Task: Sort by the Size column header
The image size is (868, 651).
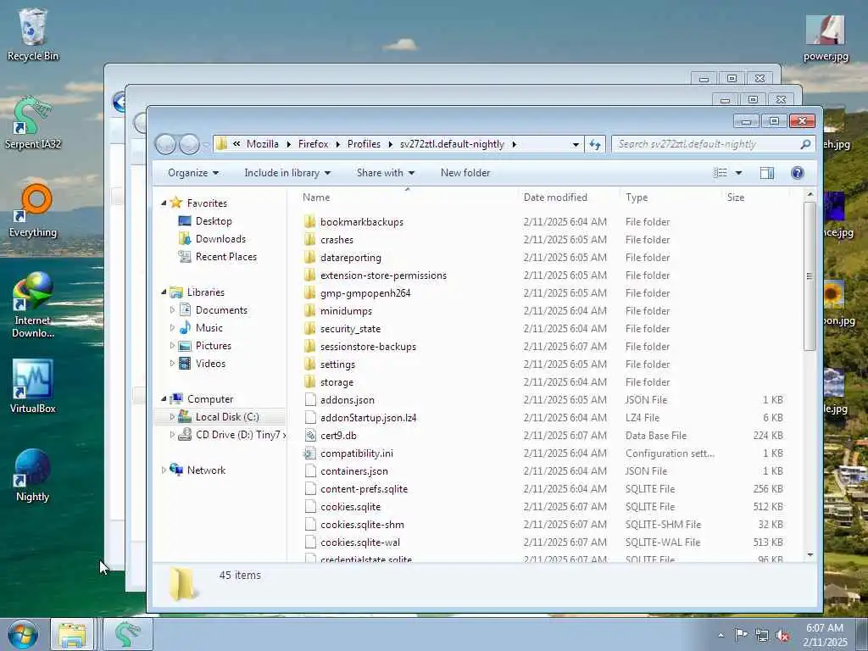Action: coord(755,197)
